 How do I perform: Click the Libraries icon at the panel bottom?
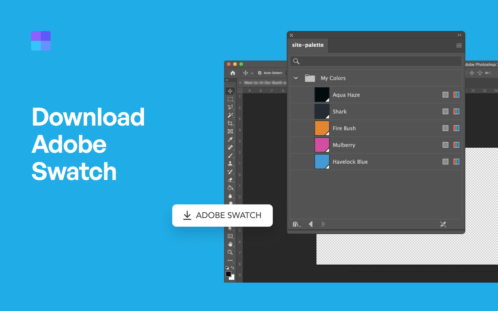(x=297, y=224)
